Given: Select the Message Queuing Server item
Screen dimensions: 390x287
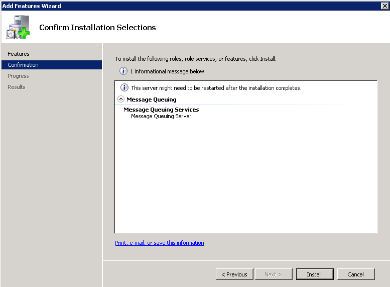Looking at the screenshot, I should click(x=161, y=116).
